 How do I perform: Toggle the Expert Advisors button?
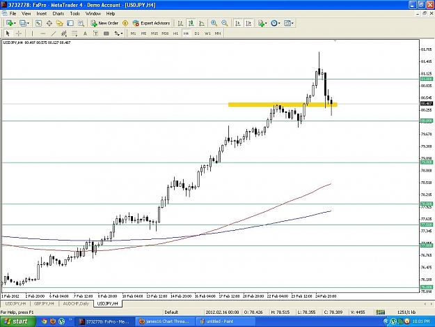[x=151, y=23]
